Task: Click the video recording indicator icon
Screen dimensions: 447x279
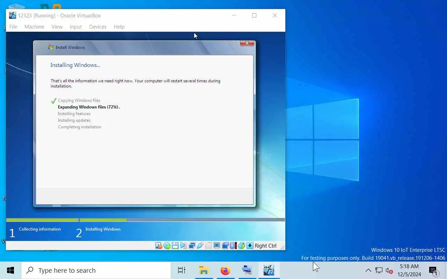Action: point(225,246)
